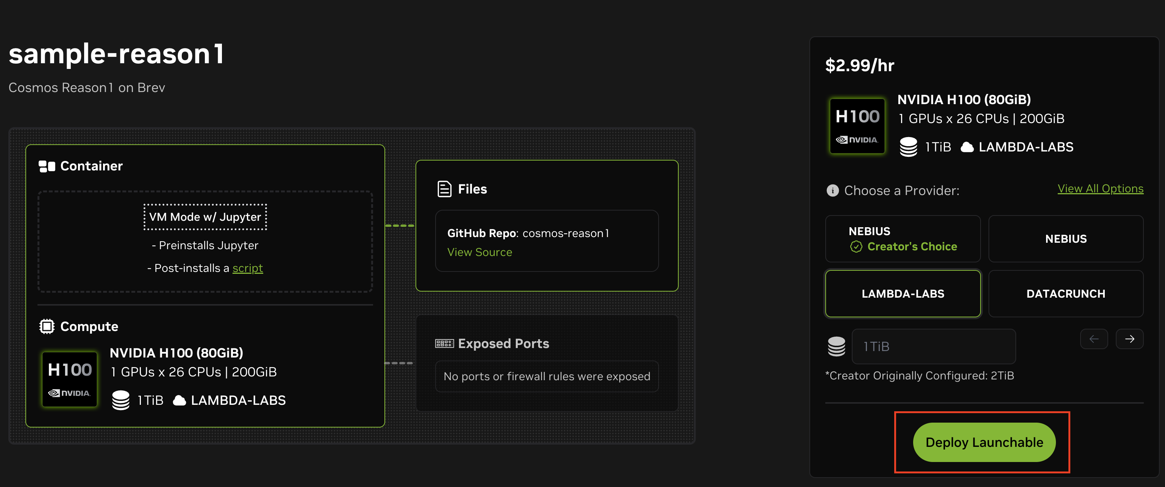Click the Container section icon
Screen dimensions: 1165x487
coord(47,166)
